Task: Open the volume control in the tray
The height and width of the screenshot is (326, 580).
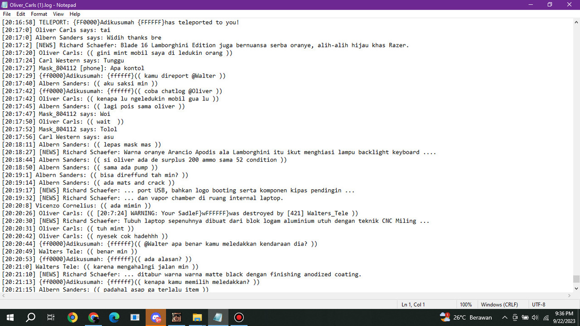Action: pos(535,317)
